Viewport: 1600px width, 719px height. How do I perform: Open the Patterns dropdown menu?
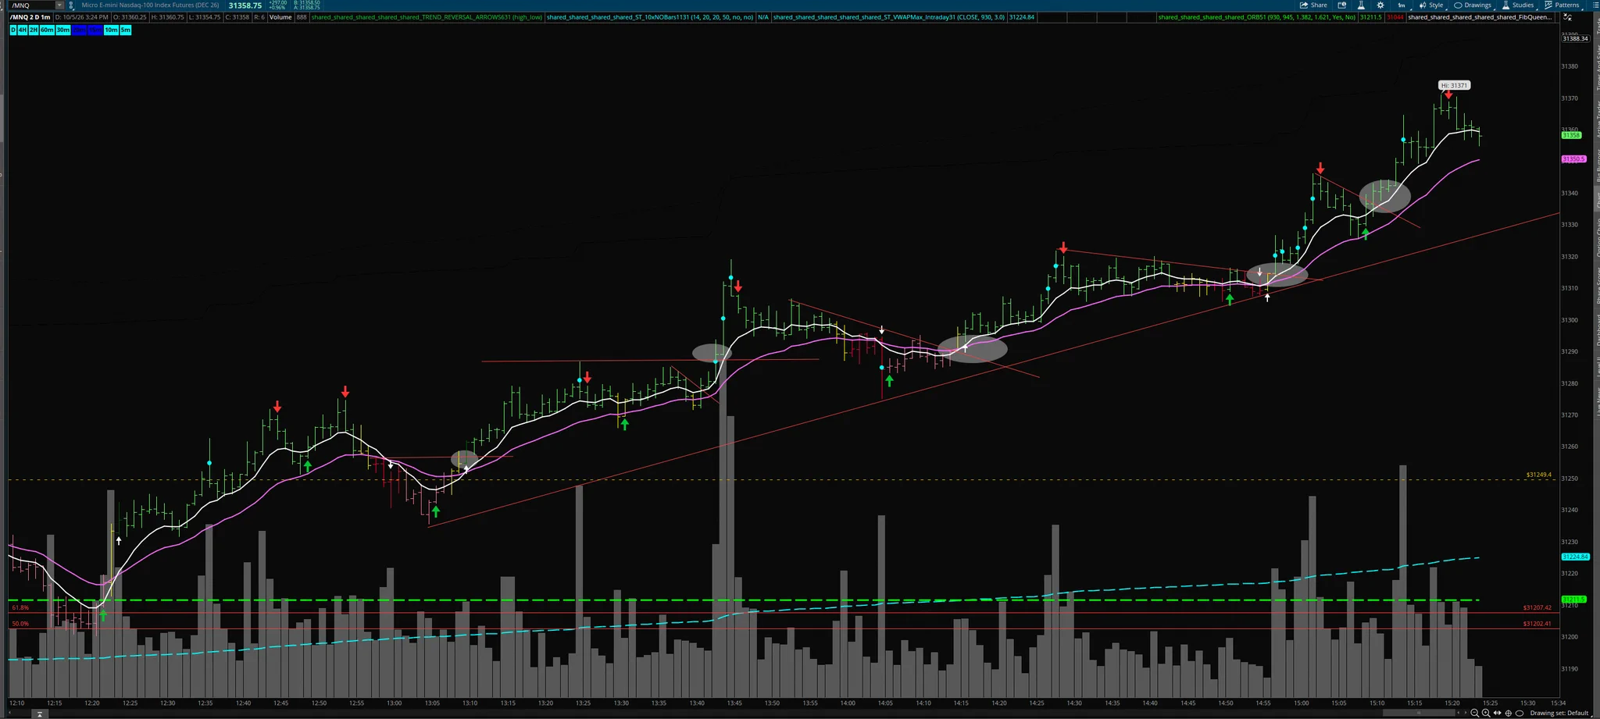point(1562,5)
